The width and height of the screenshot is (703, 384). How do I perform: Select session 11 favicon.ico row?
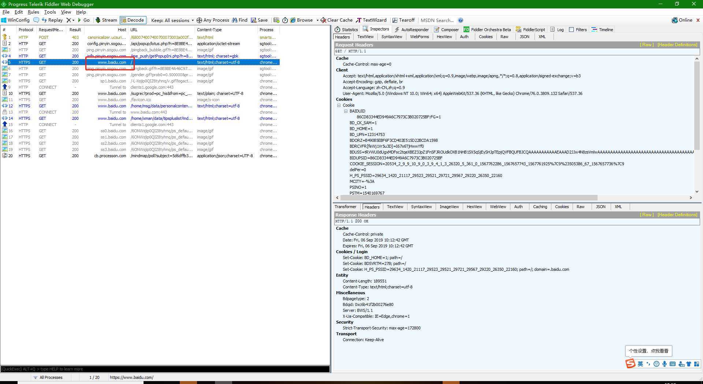click(x=140, y=100)
